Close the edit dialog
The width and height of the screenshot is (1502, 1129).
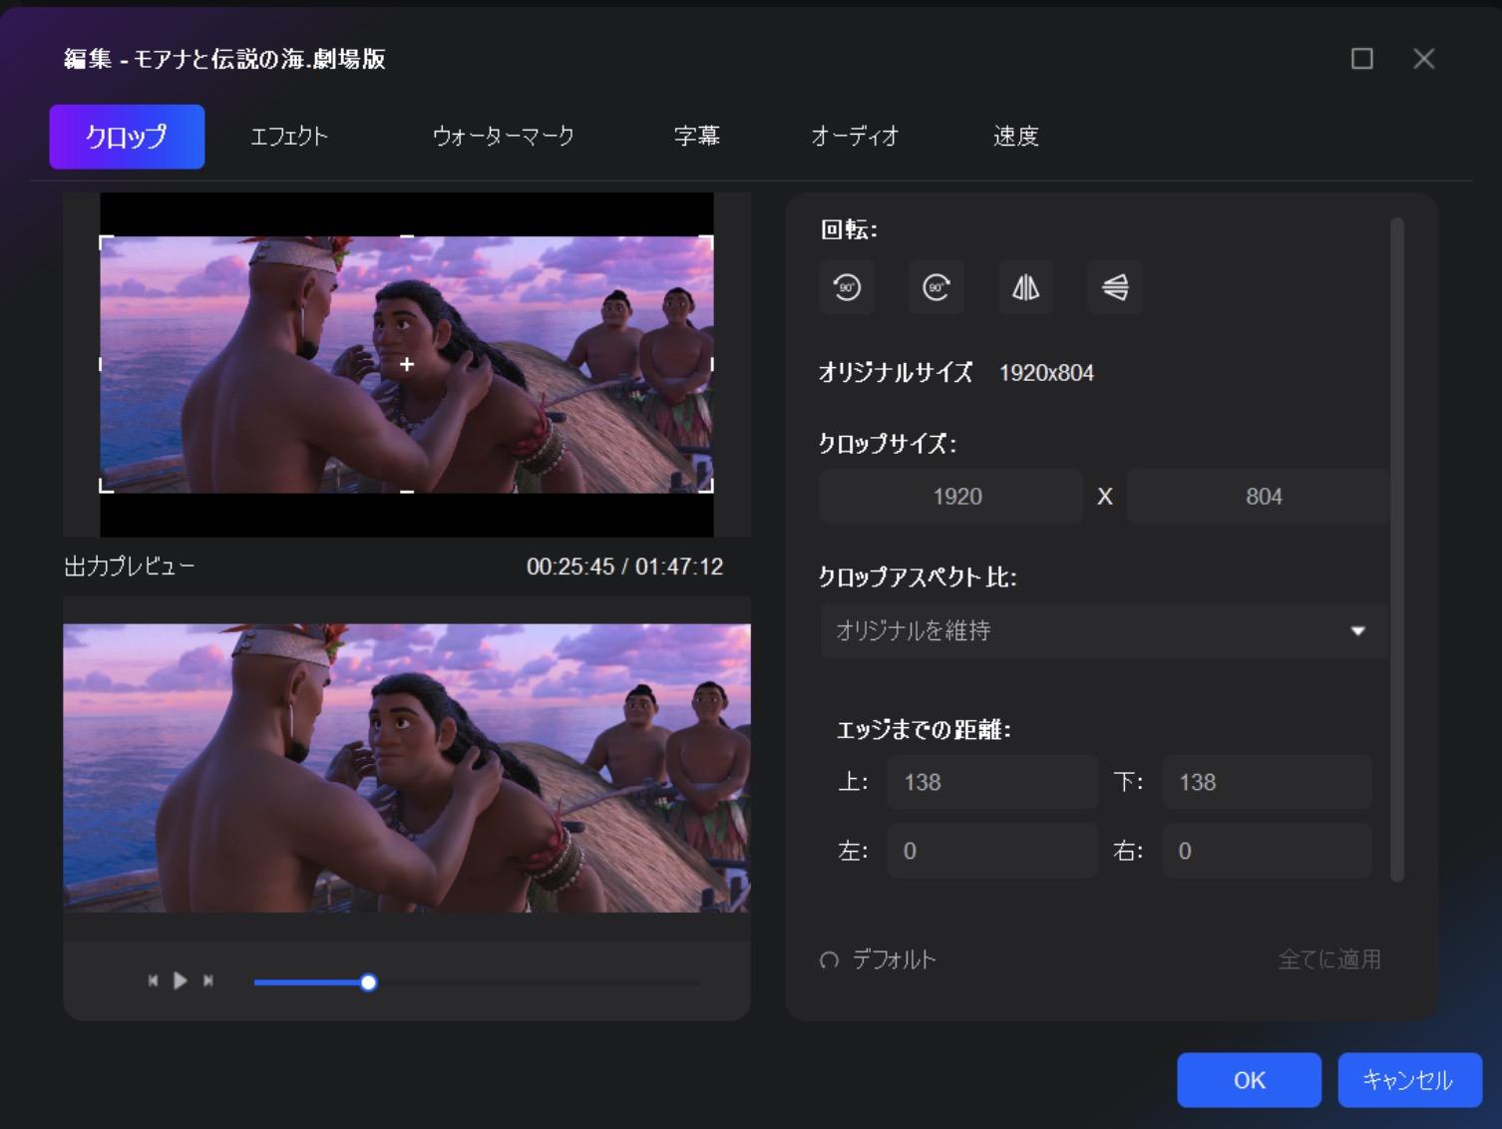click(x=1424, y=59)
